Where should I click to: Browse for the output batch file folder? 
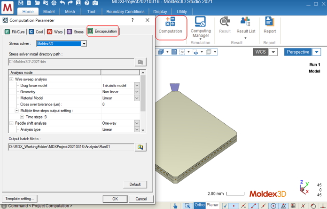click(x=140, y=147)
